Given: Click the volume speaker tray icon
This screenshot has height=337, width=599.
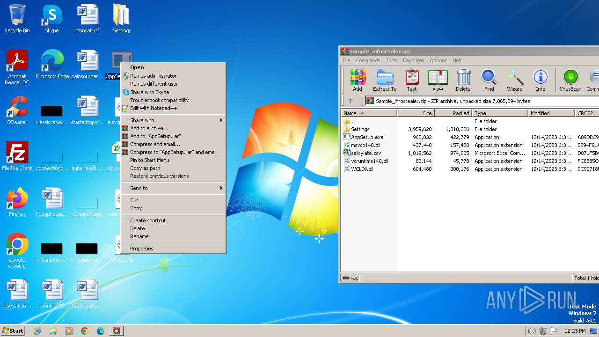Looking at the screenshot, I should point(532,331).
